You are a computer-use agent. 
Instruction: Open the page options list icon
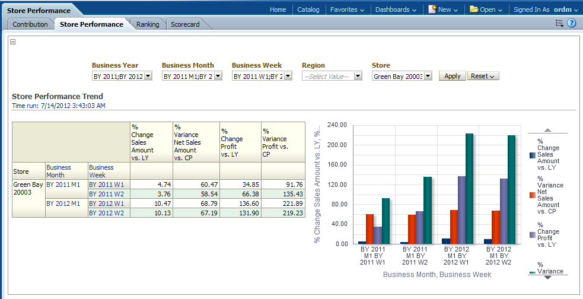pos(559,24)
